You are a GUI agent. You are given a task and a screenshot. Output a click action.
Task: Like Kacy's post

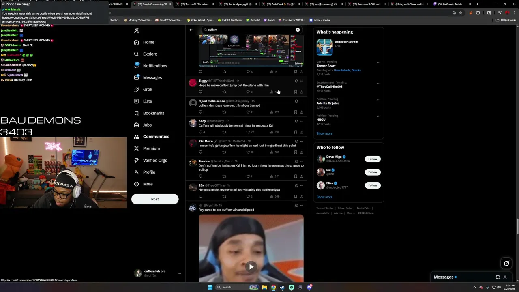[248, 132]
